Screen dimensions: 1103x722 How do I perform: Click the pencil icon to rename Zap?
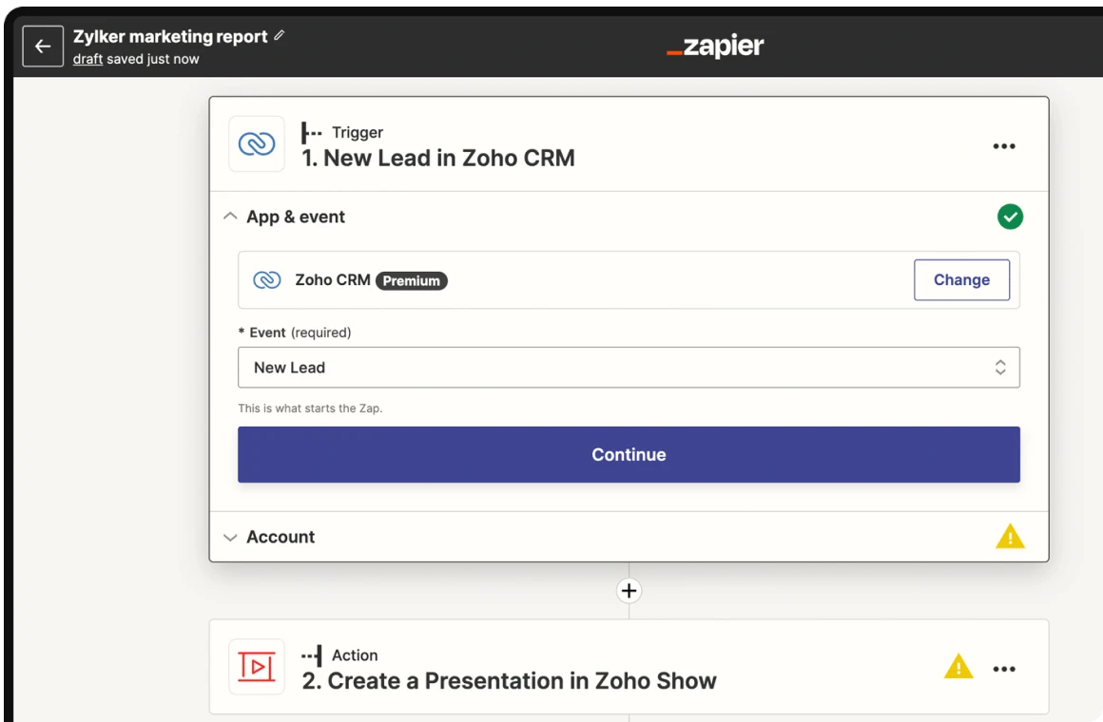[x=279, y=35]
